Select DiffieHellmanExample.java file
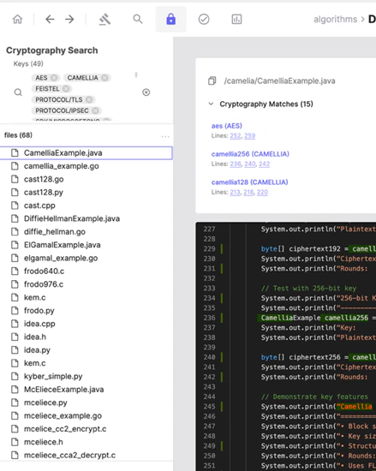376x471 pixels. [87, 218]
